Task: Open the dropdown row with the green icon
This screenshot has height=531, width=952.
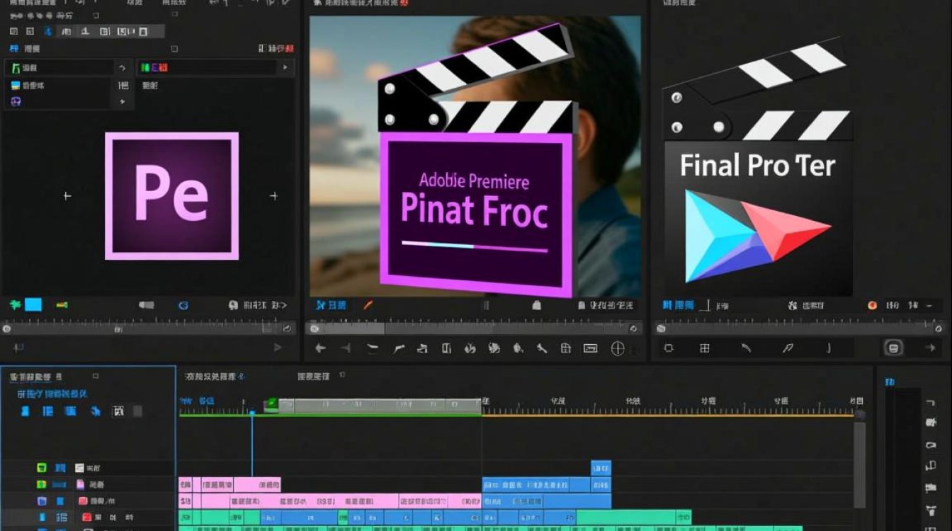Action: [59, 68]
